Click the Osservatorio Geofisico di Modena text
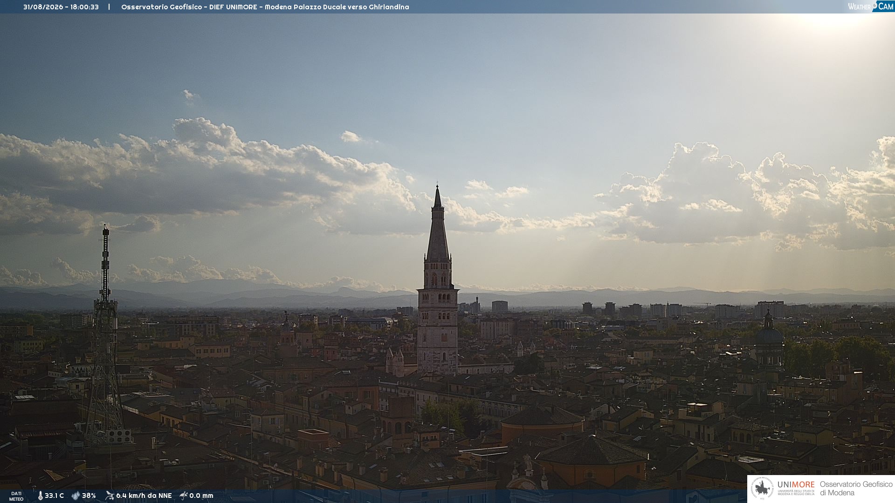Image resolution: width=895 pixels, height=503 pixels. pyautogui.click(x=856, y=489)
